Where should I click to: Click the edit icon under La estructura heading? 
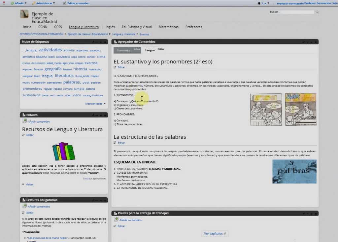point(115,143)
